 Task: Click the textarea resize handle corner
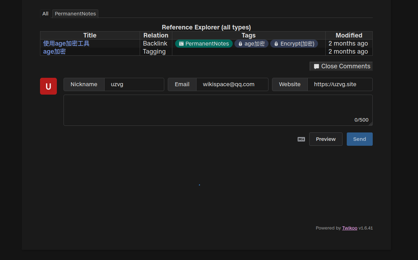click(371, 123)
